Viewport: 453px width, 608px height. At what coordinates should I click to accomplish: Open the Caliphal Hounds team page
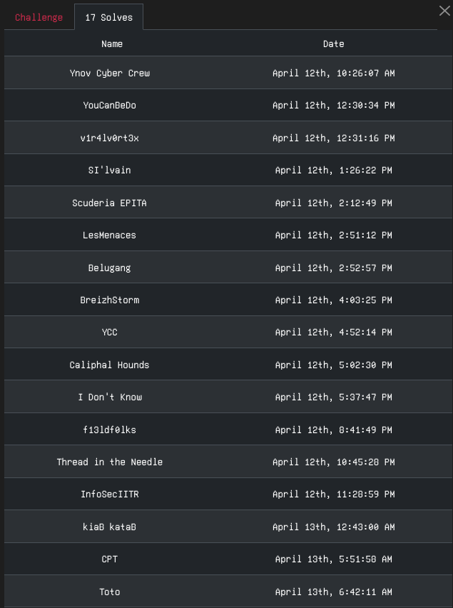click(x=110, y=365)
